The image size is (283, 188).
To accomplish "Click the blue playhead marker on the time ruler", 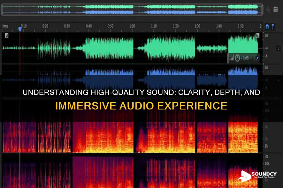I will click(x=20, y=29).
